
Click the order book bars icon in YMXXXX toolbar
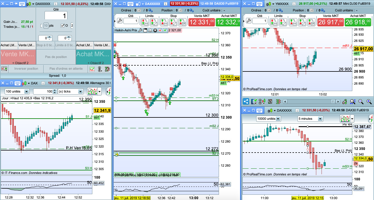click(278, 102)
